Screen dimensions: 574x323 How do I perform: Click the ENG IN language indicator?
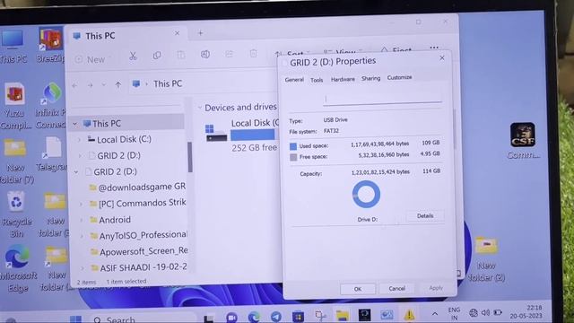[454, 313]
